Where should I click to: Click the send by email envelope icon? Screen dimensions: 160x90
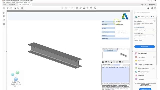[152, 8]
